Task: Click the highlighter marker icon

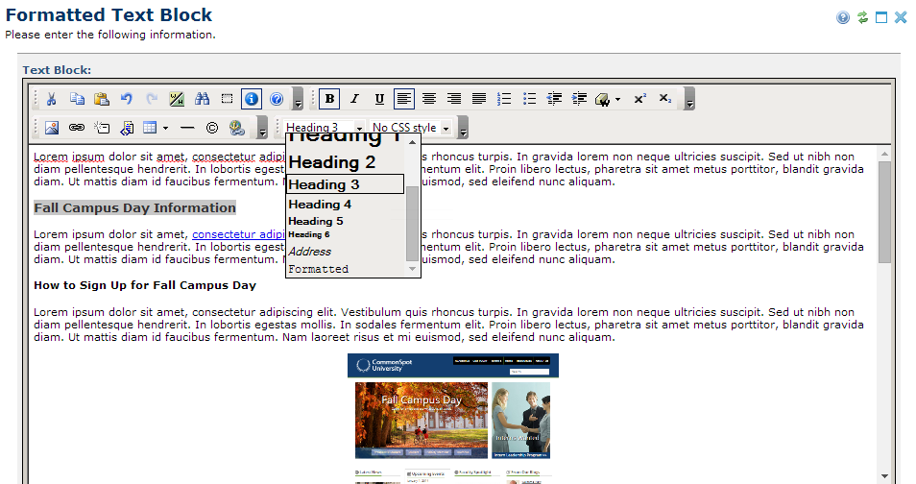Action: 602,99
